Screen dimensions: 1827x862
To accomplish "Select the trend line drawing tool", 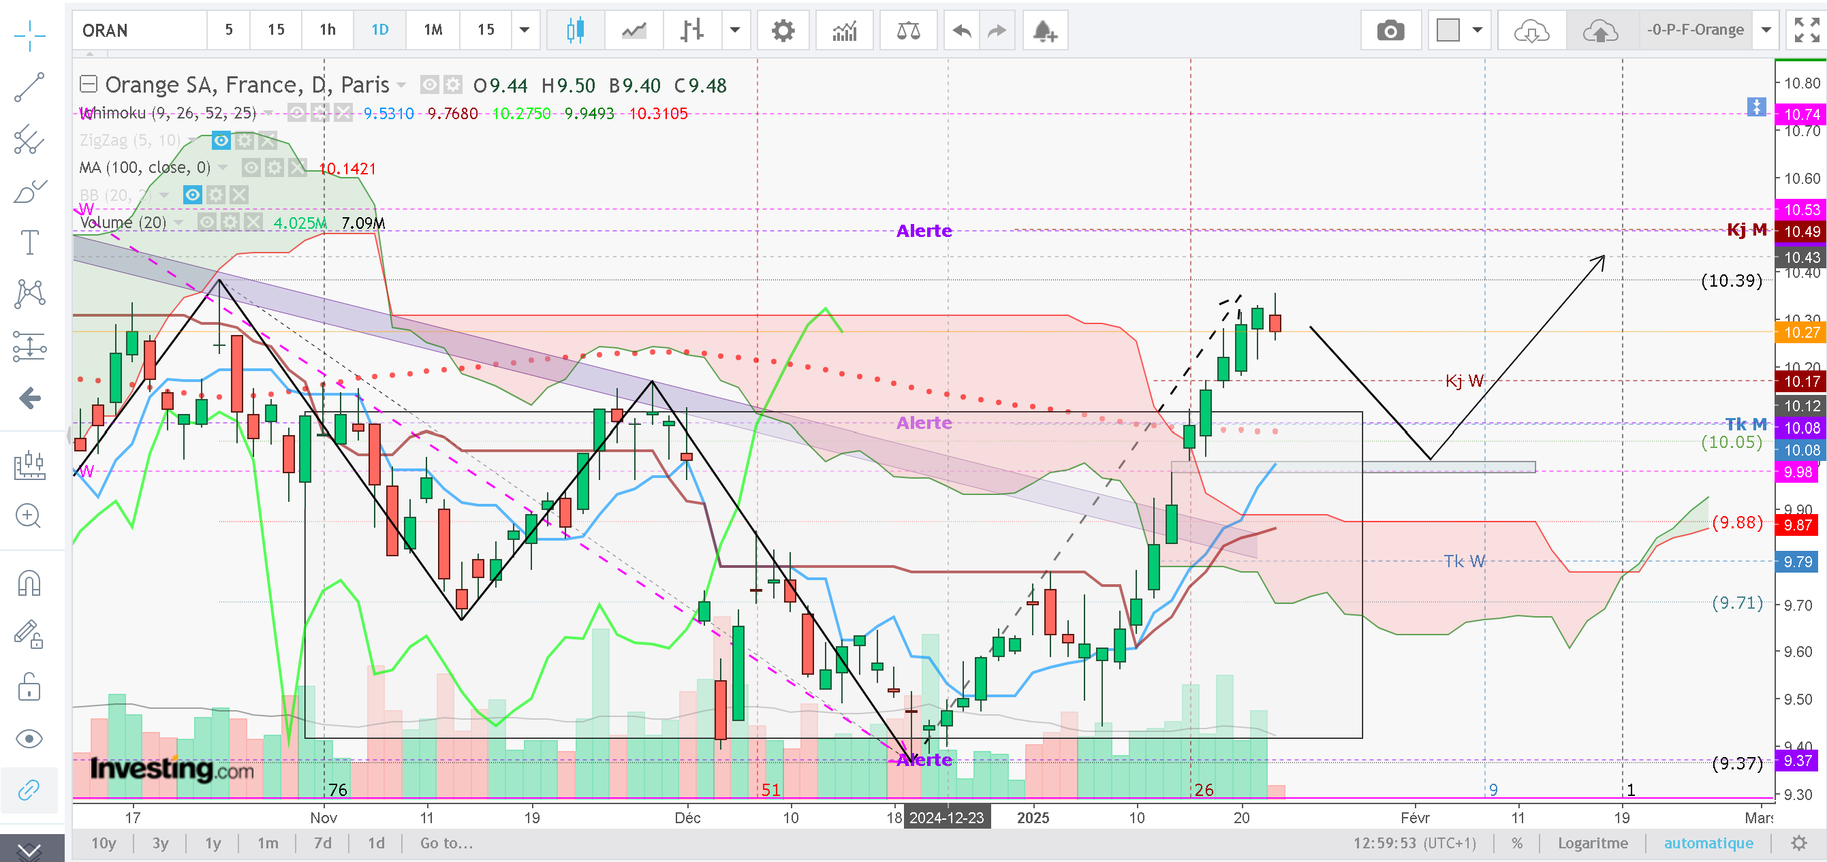I will [x=29, y=87].
